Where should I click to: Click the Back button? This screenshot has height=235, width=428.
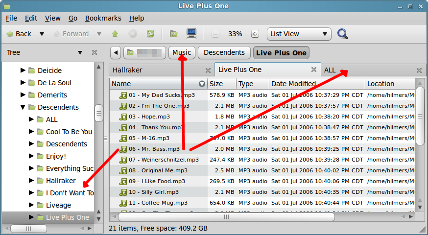pyautogui.click(x=19, y=34)
